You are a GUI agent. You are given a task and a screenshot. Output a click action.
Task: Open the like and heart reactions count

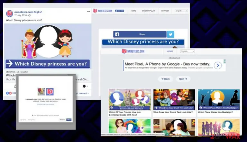[x=11, y=93]
